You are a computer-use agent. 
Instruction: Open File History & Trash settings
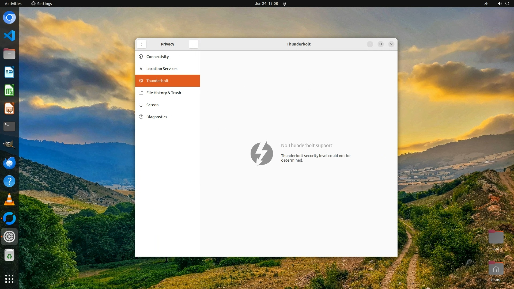(x=164, y=93)
